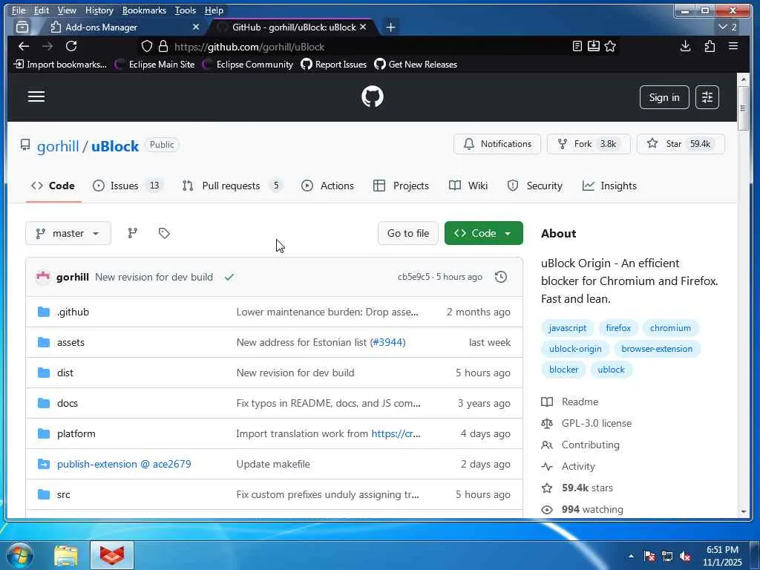
Task: Open Report Issues bookmark
Action: click(x=333, y=65)
